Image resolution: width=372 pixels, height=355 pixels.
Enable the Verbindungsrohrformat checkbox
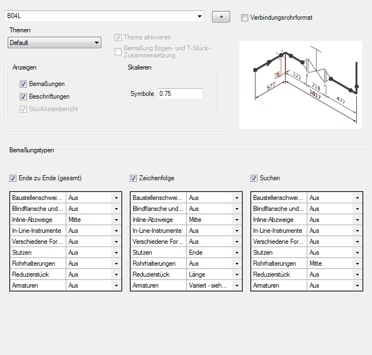pyautogui.click(x=244, y=18)
